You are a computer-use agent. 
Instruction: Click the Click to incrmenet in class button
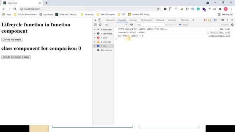pos(16,57)
